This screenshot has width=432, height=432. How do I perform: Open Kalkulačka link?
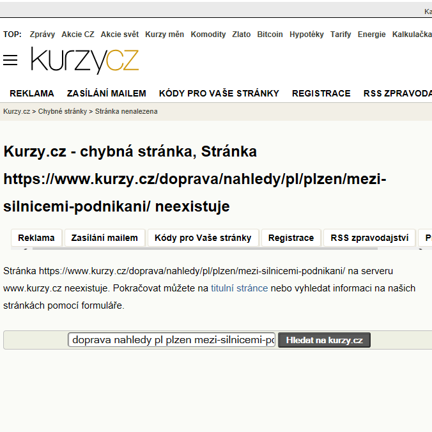click(x=412, y=35)
